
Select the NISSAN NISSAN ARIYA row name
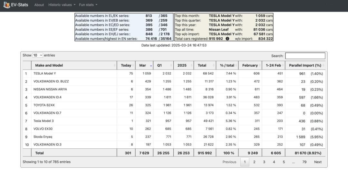pos(50,89)
